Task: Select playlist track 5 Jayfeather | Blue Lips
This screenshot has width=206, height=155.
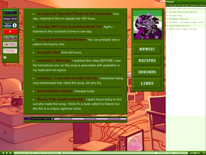Action: 186,19
